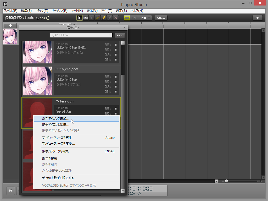Click '2015/5/5 まで有効' expiry text
The height and width of the screenshot is (201, 268).
click(69, 85)
